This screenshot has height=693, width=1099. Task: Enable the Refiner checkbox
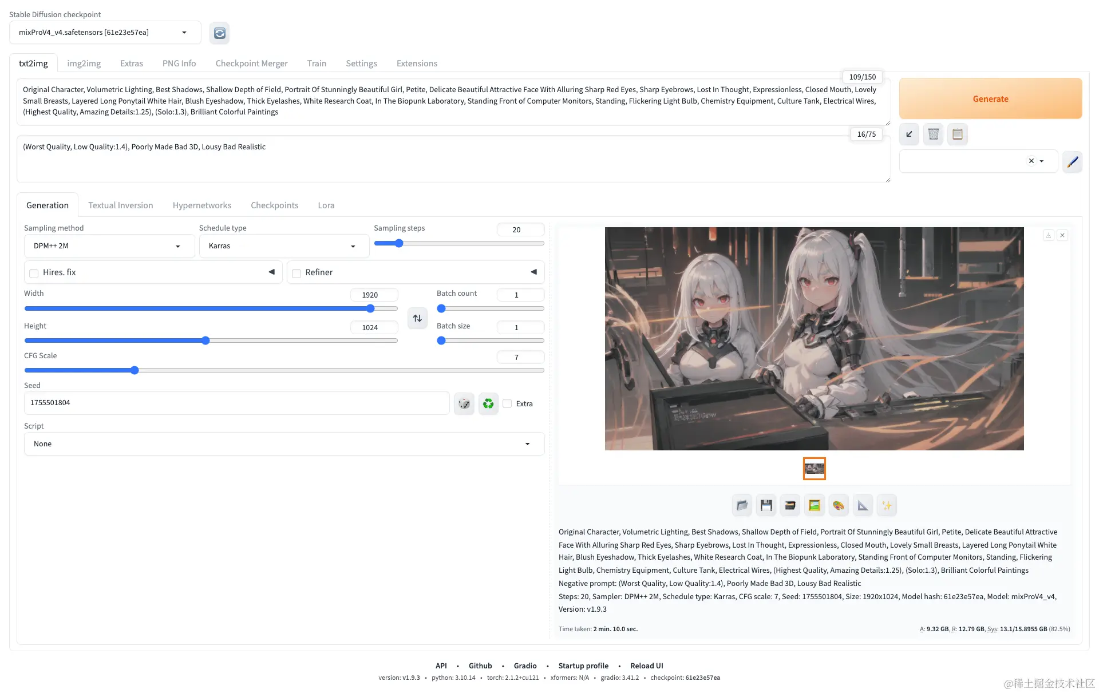tap(297, 273)
